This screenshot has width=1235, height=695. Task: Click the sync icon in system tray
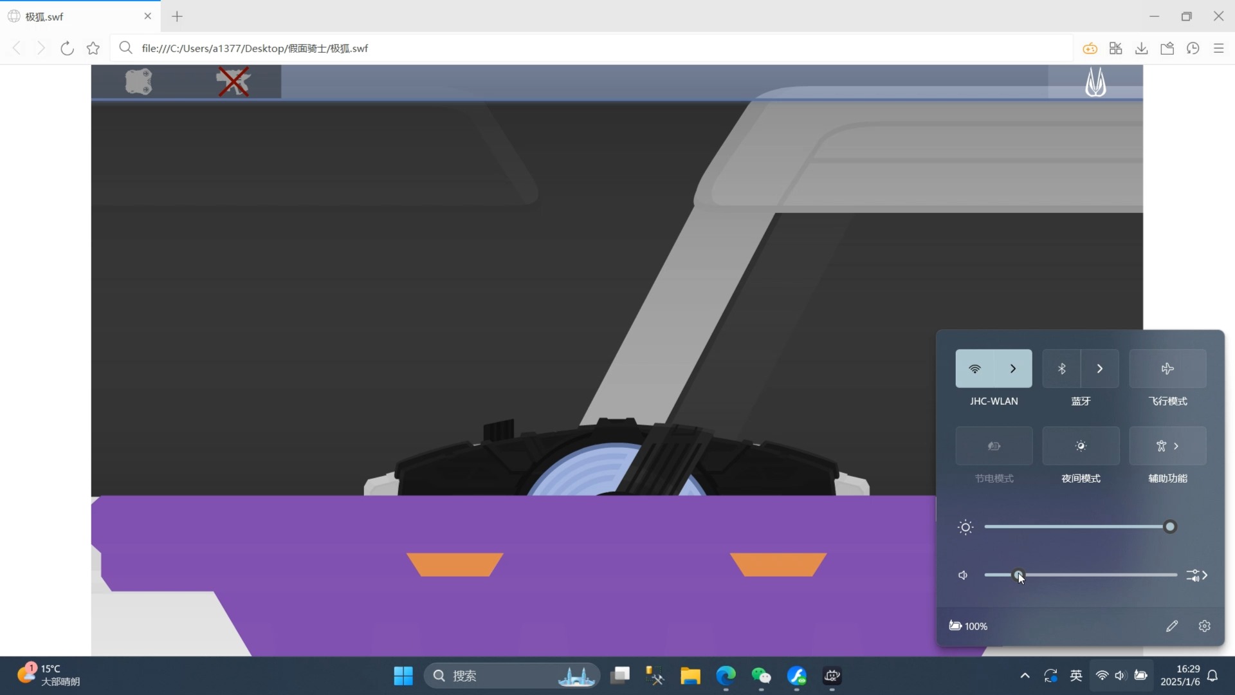(1050, 676)
